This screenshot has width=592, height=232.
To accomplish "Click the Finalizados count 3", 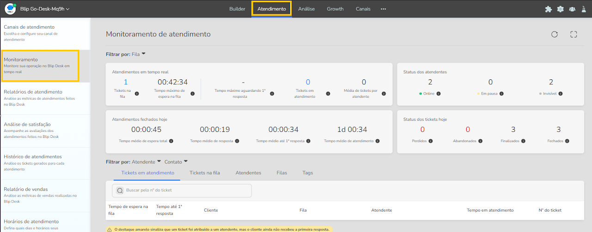I will point(513,130).
